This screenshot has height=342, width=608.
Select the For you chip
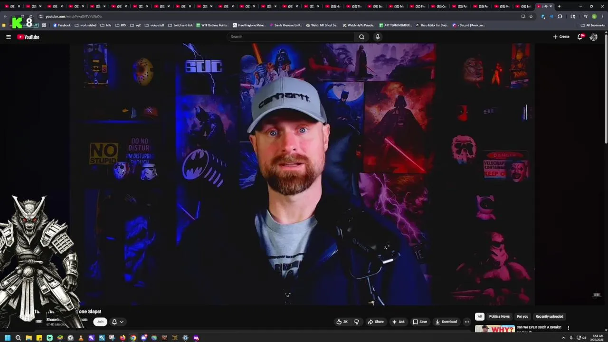pyautogui.click(x=522, y=316)
